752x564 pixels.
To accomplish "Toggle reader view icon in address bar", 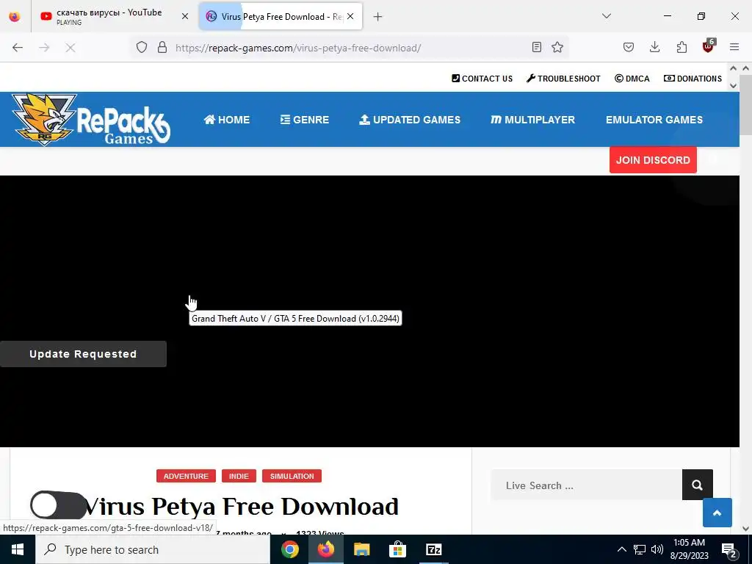I will (x=537, y=47).
